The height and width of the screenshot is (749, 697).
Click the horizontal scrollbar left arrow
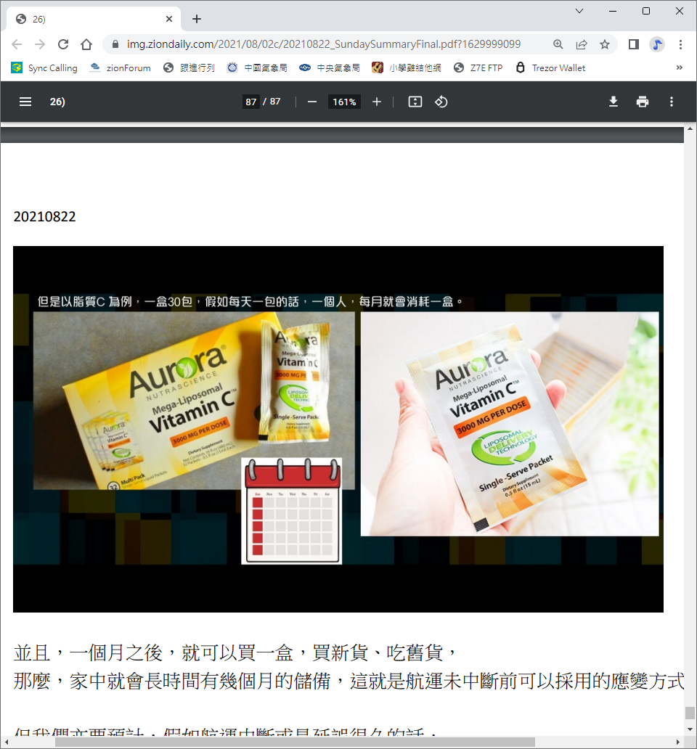7,742
